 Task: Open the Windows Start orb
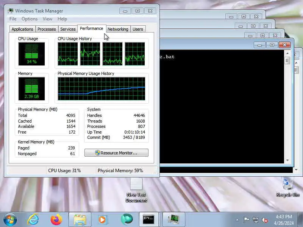tap(10, 219)
